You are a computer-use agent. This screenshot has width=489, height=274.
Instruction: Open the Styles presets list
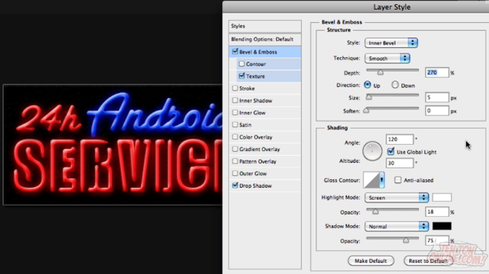(x=265, y=26)
